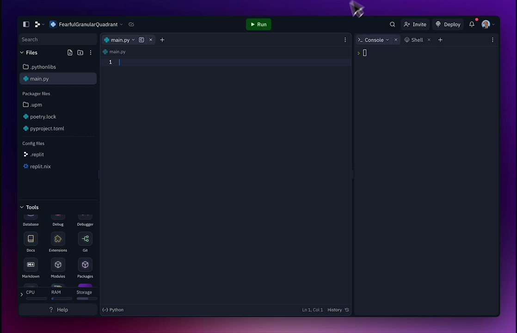The image size is (517, 333).
Task: Open the Database tool
Action: [31, 220]
